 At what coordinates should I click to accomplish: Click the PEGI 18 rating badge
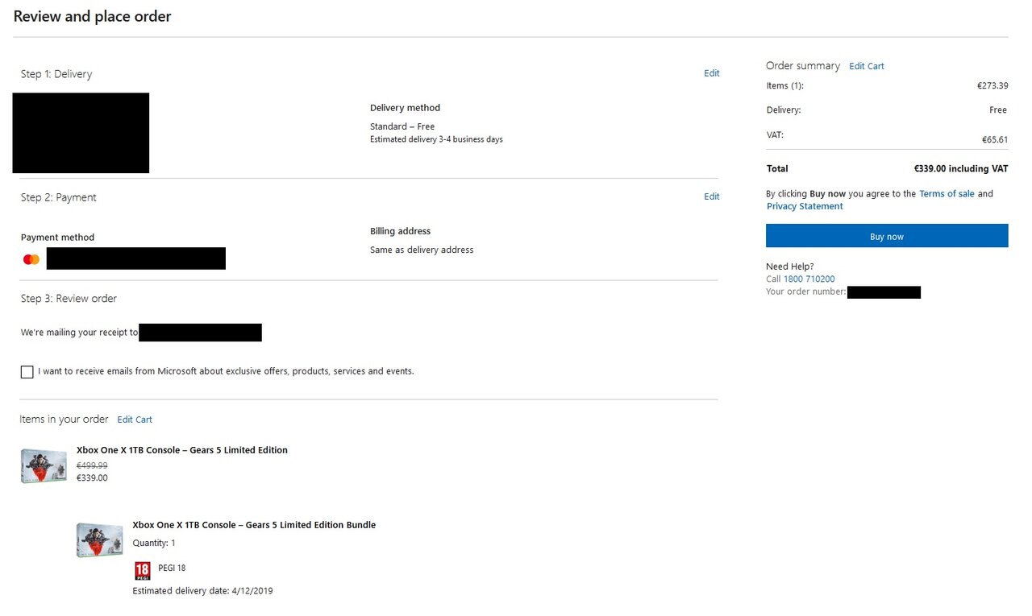point(142,571)
